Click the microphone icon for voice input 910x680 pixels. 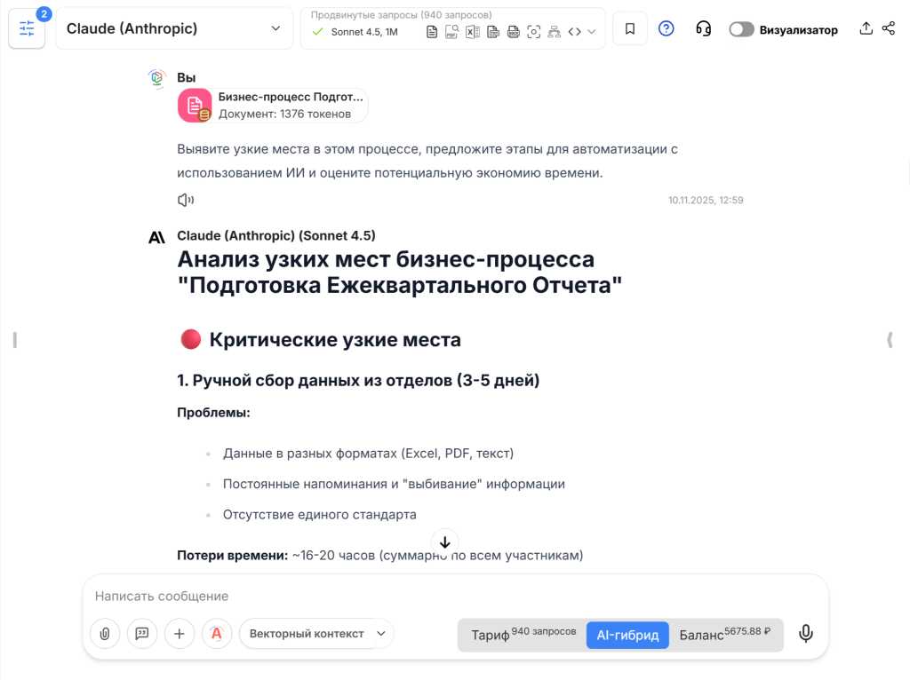pos(805,634)
